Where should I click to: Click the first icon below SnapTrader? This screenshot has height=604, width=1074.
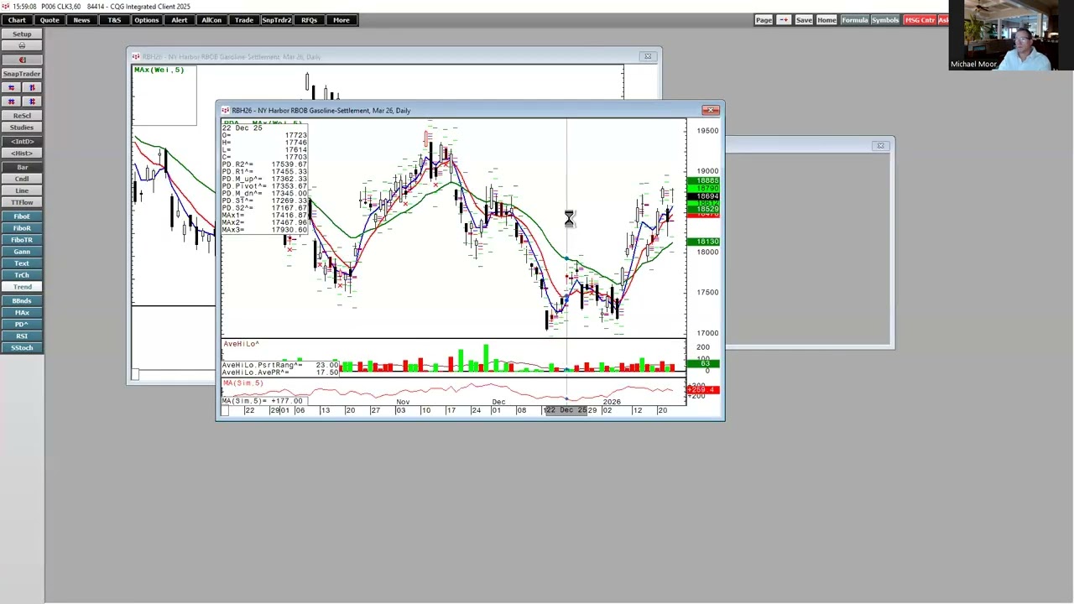11,88
